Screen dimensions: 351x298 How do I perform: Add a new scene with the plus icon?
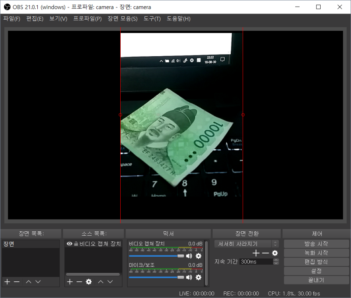(x=7, y=281)
